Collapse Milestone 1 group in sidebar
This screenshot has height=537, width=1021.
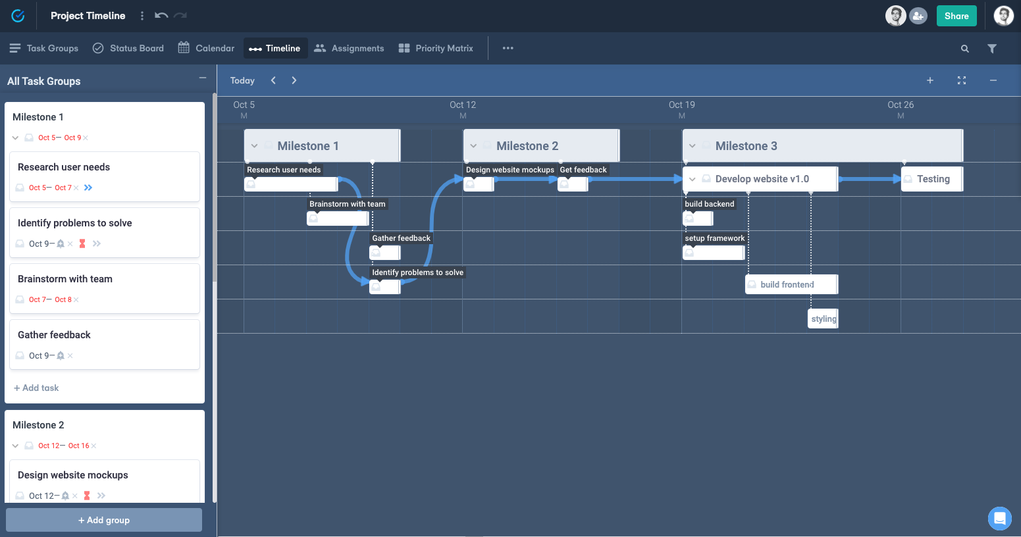tap(16, 138)
